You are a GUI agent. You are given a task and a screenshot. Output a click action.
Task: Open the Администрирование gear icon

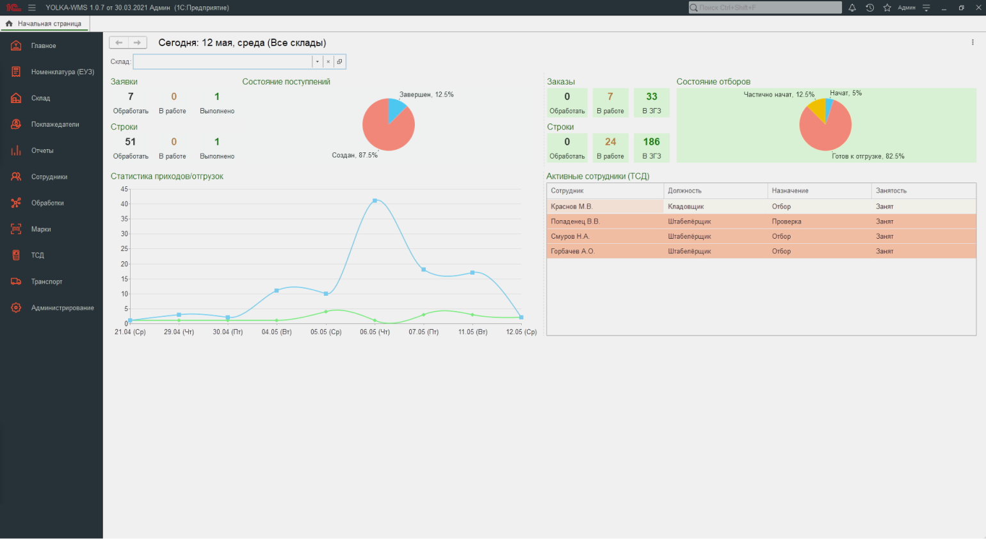click(16, 308)
